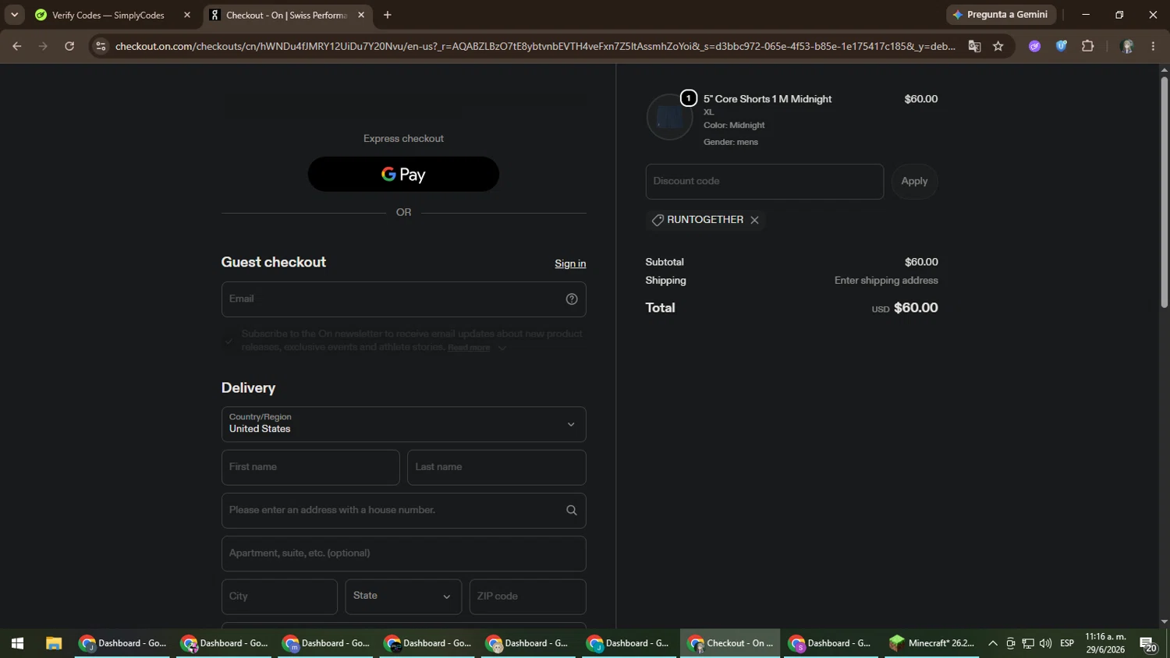Go forward in browser history
Image resolution: width=1170 pixels, height=658 pixels.
(44, 47)
